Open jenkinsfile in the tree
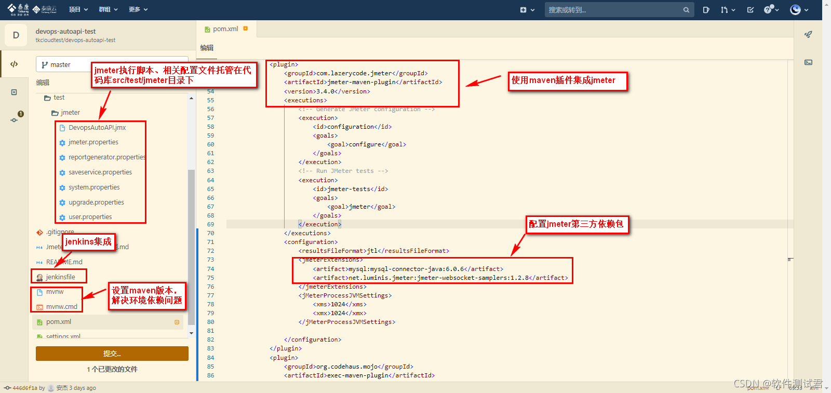Screen dimensions: 831x393 pyautogui.click(x=60, y=277)
